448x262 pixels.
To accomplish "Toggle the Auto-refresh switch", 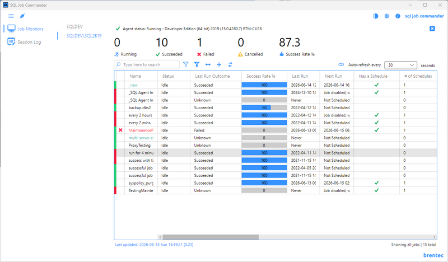I will click(341, 65).
